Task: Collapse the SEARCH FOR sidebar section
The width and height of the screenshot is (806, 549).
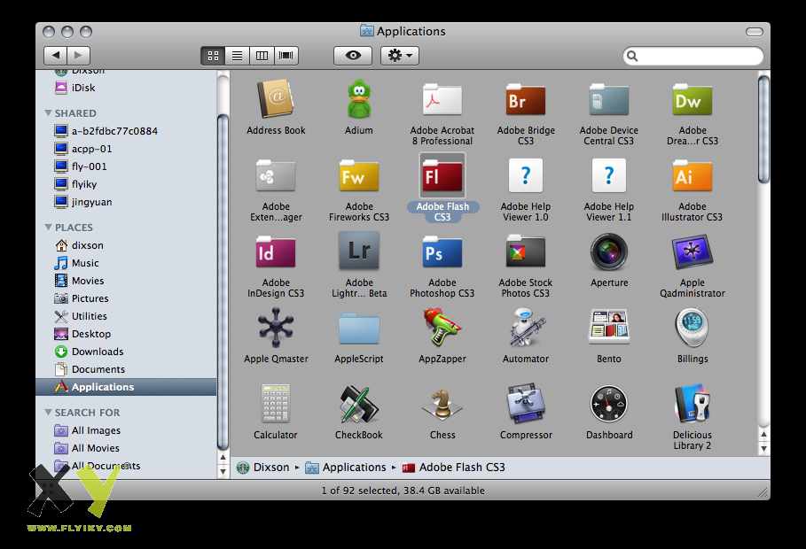Action: (x=48, y=413)
